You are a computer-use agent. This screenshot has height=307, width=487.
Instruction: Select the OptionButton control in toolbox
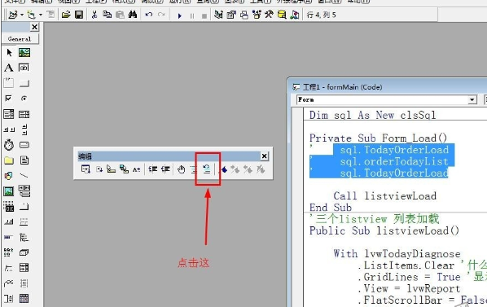click(x=24, y=99)
